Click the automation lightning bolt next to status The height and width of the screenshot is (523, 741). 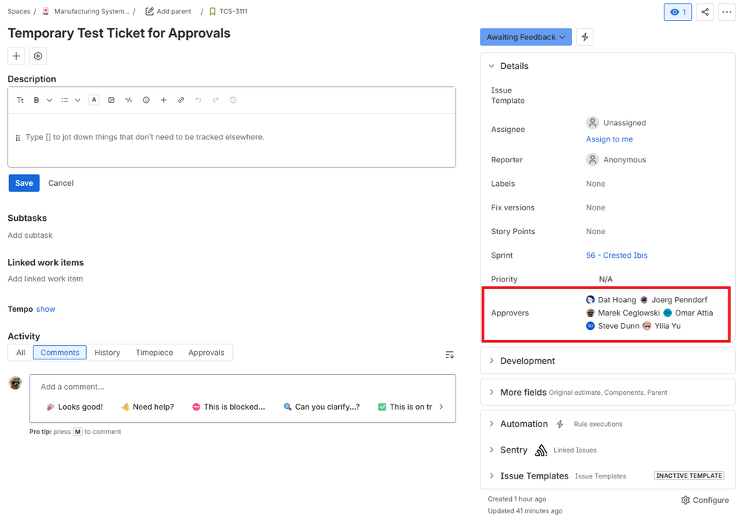(x=584, y=37)
